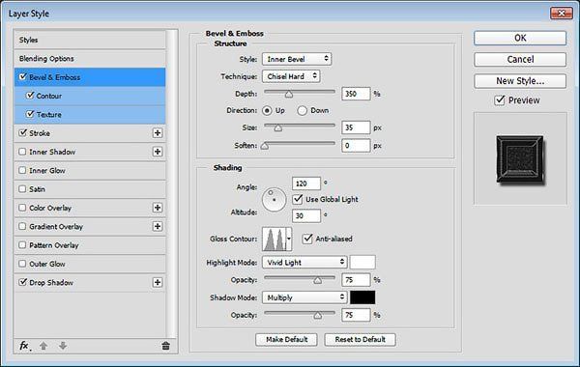Viewport: 580px width, 367px height.
Task: Add another Gradient Overlay with its plus icon
Action: click(158, 226)
